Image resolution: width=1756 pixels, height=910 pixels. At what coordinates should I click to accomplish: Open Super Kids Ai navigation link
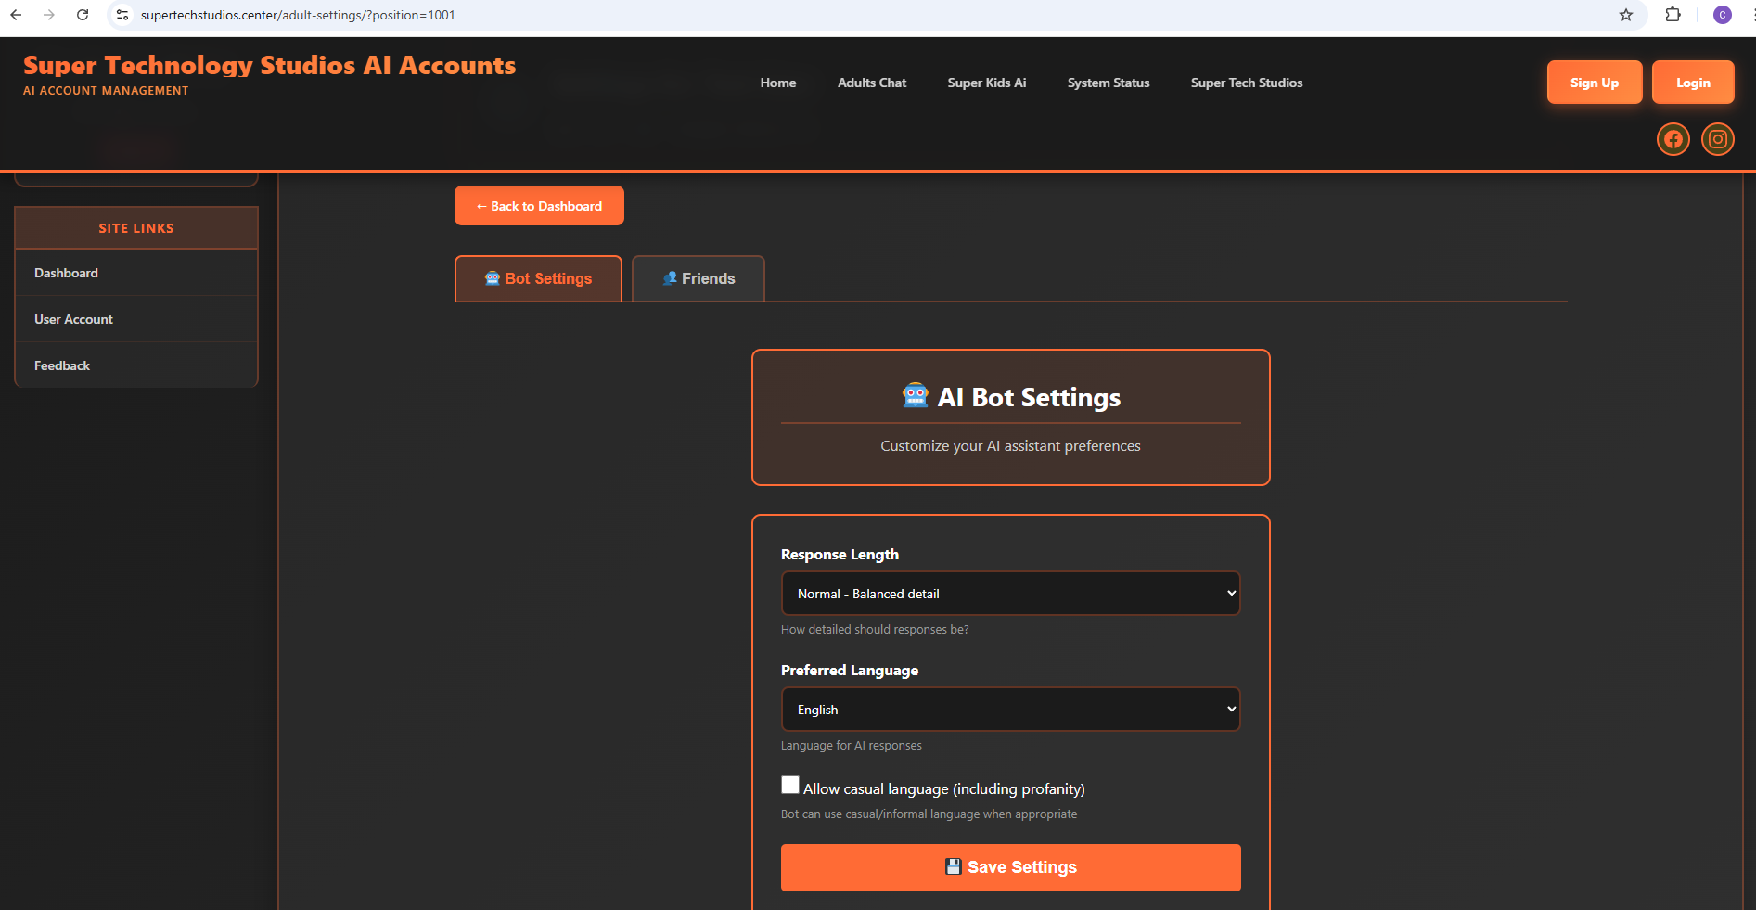(x=987, y=83)
